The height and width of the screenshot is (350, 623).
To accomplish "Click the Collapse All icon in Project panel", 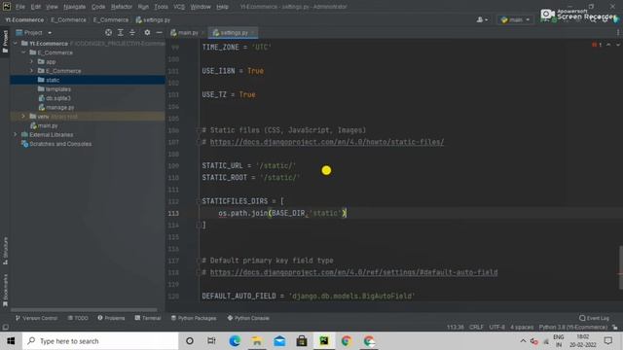I will click(132, 32).
